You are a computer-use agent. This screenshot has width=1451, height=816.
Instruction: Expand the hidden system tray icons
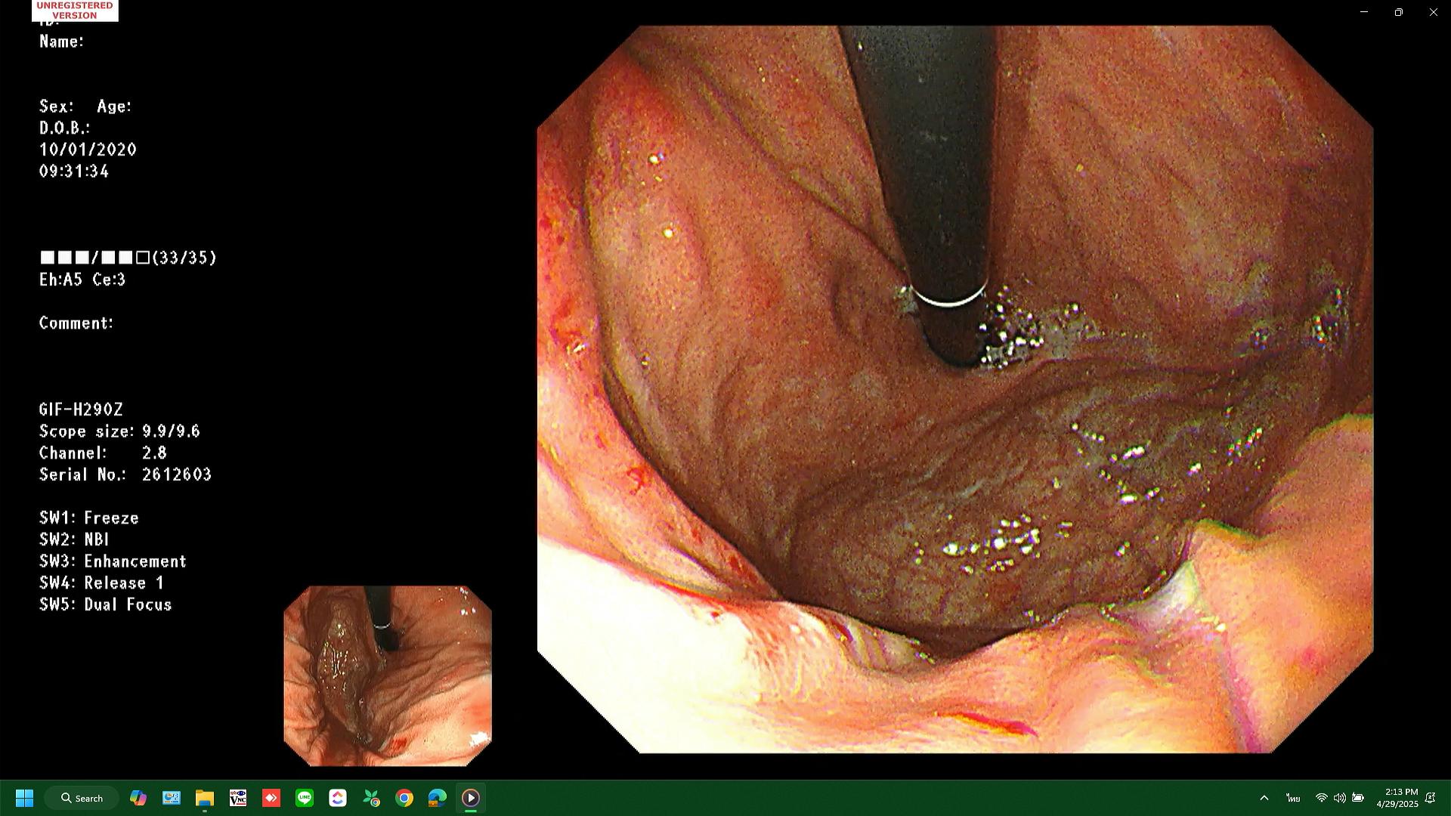(1264, 798)
